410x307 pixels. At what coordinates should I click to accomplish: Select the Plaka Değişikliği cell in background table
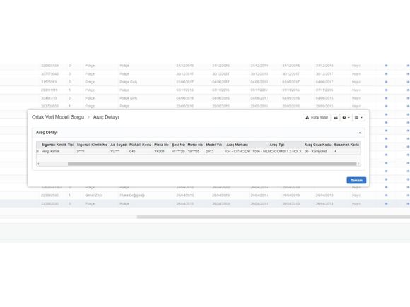tap(132, 195)
